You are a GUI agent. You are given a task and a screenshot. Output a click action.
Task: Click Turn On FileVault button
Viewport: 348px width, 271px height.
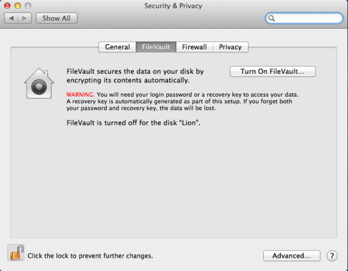pyautogui.click(x=273, y=71)
